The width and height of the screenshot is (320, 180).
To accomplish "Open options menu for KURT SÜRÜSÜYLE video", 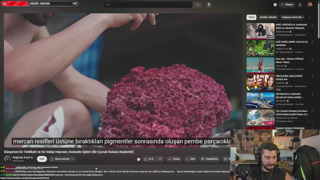I will [x=312, y=25].
